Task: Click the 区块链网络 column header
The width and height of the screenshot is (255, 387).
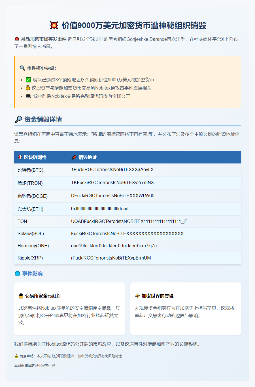Action: coord(35,157)
